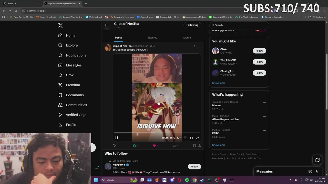Click Show more under What's happening
The image size is (328, 184).
click(219, 145)
